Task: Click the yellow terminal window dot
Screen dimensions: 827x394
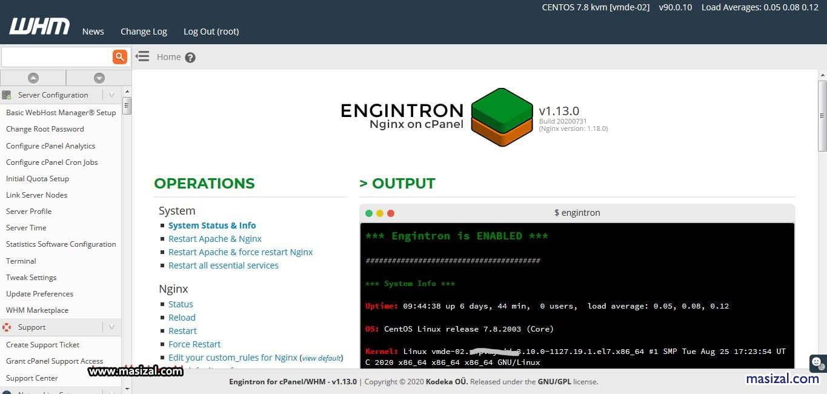Action: pos(380,213)
